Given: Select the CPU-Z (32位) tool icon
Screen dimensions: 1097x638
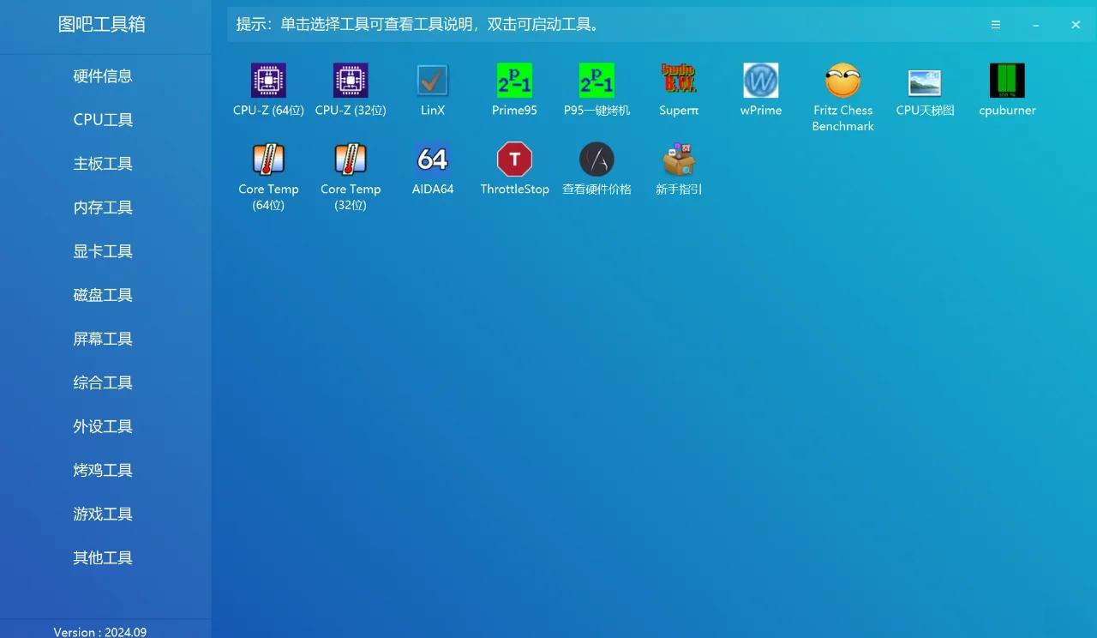Looking at the screenshot, I should [x=351, y=81].
